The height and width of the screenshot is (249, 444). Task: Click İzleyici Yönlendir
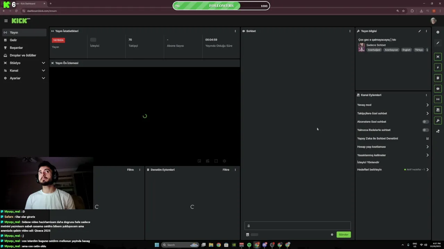(368, 162)
